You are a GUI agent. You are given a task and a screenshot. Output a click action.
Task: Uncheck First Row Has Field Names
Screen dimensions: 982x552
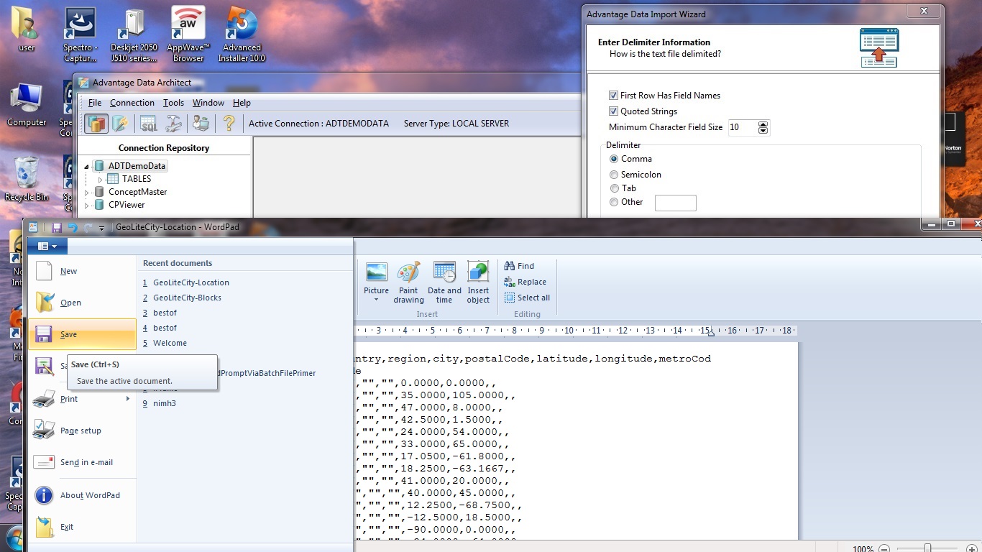coord(613,96)
